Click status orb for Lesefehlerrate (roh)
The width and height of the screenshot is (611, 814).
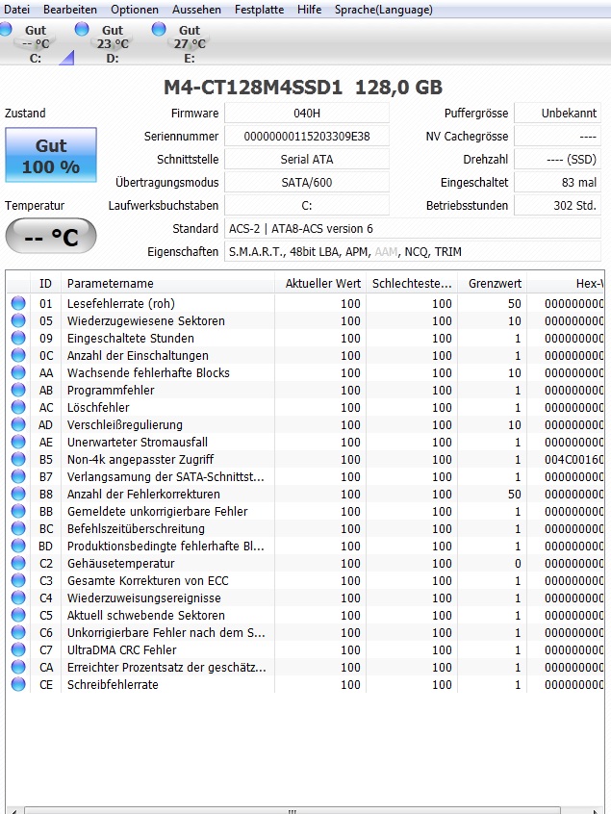[x=18, y=303]
